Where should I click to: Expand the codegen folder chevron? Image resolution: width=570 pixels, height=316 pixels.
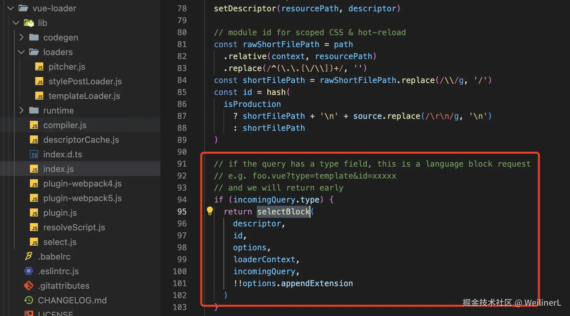click(x=21, y=37)
